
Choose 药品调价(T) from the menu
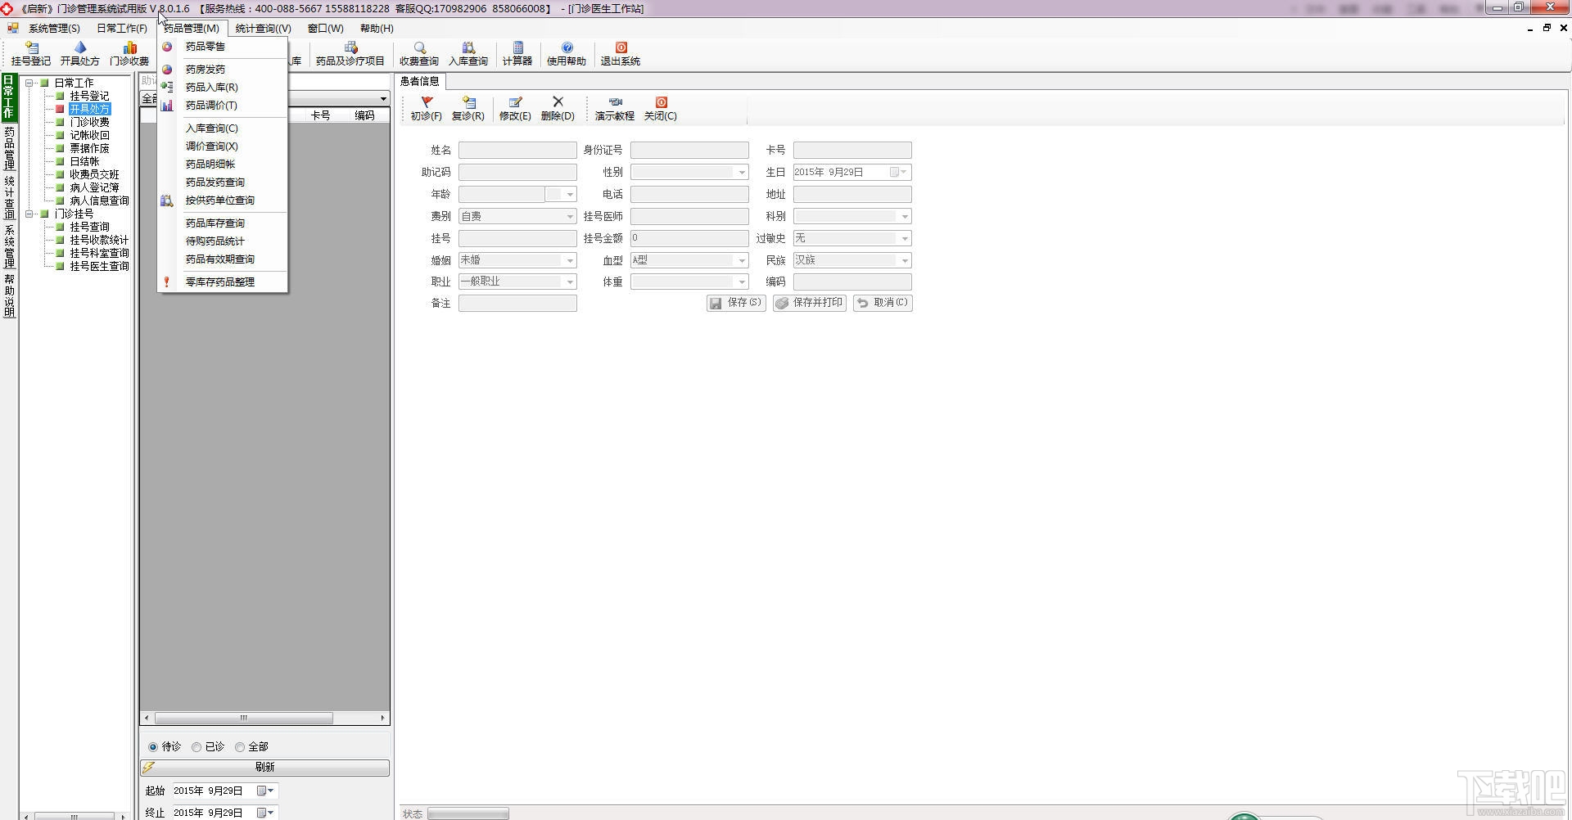[223, 106]
